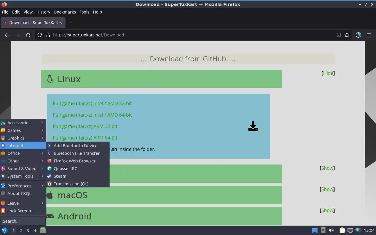This screenshot has width=376, height=235.
Task: Open the tracking protection shield icon
Action: (40, 35)
